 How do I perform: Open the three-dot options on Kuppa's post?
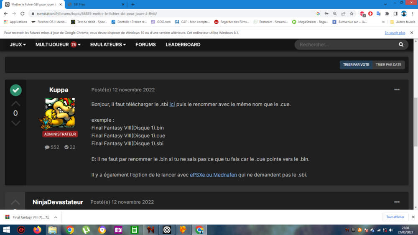397,90
